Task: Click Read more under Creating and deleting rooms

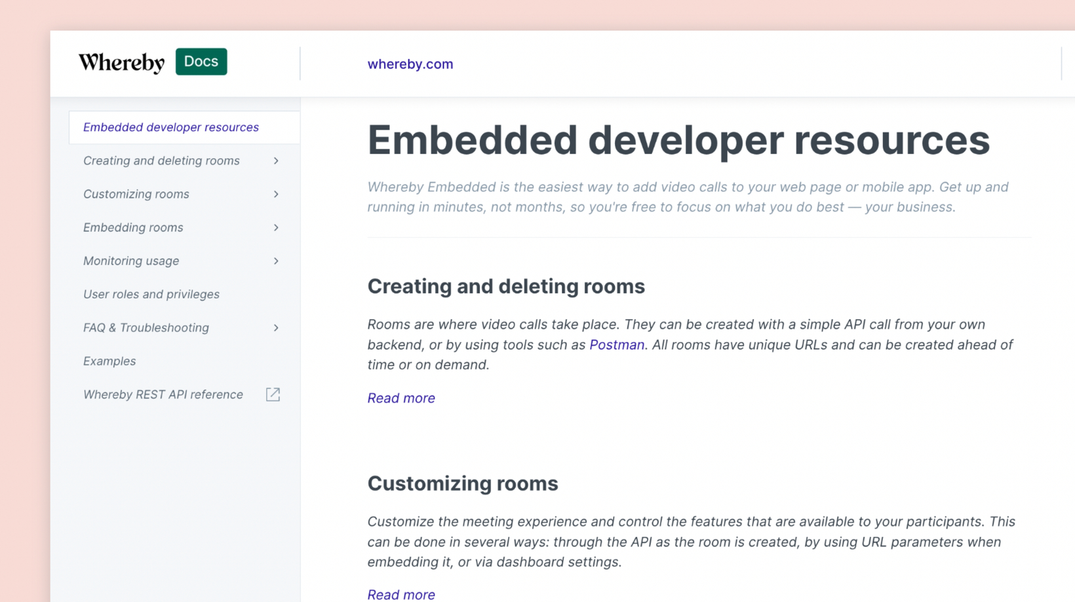Action: [401, 398]
